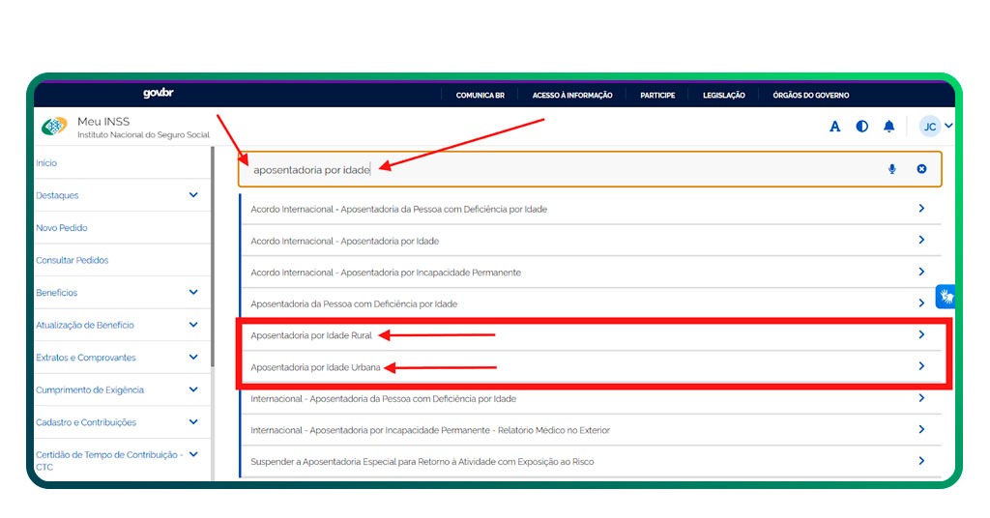Click the microphone voice search icon
Viewport: 990px width, 518px height.
(x=891, y=169)
